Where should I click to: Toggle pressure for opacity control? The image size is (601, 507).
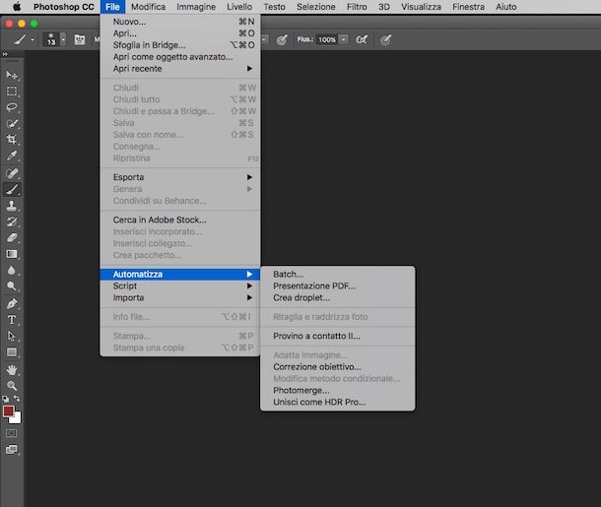tap(282, 39)
